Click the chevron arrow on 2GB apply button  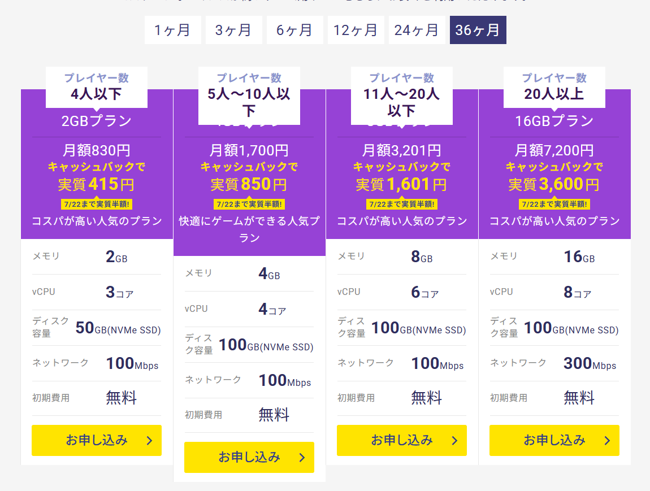(x=150, y=441)
